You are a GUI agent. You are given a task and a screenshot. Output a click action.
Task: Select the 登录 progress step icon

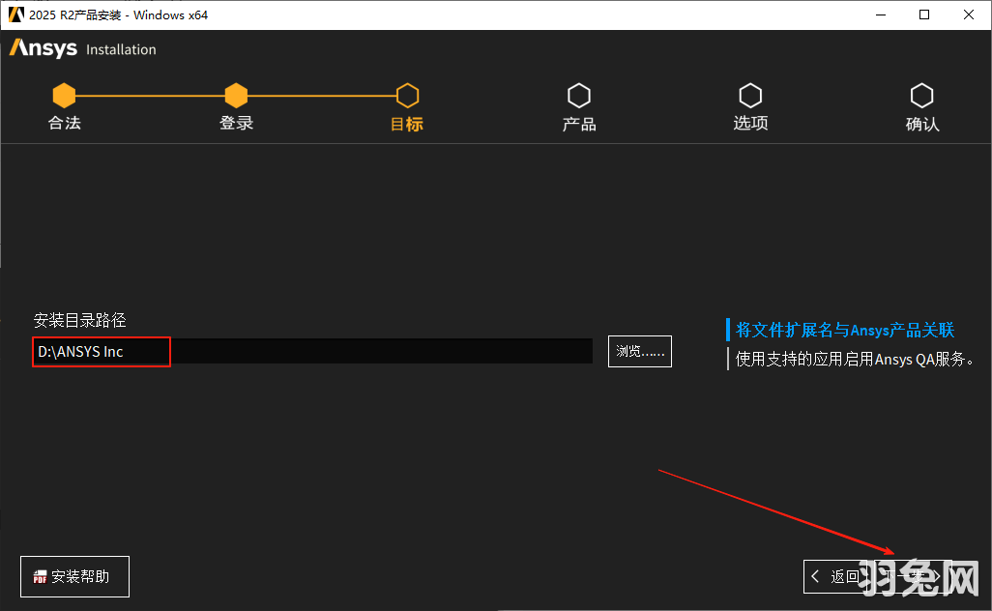236,95
